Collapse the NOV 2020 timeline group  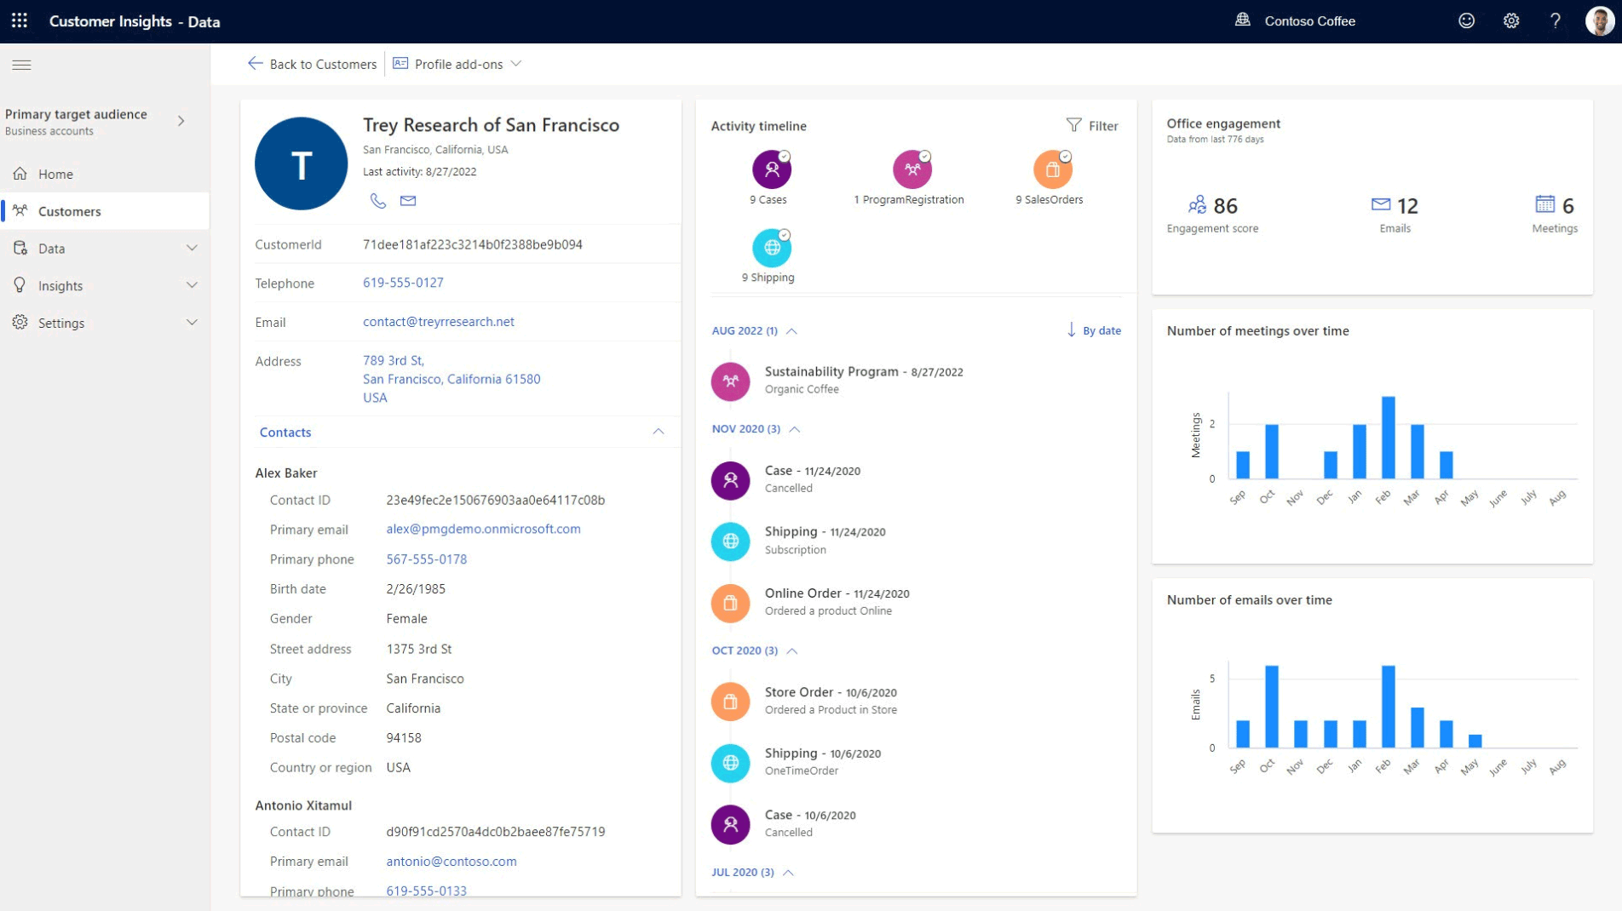pos(794,429)
